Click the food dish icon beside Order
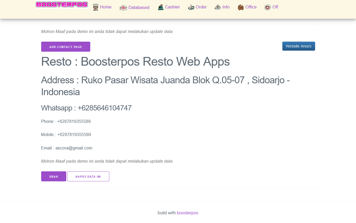The image size is (356, 223). tap(191, 7)
